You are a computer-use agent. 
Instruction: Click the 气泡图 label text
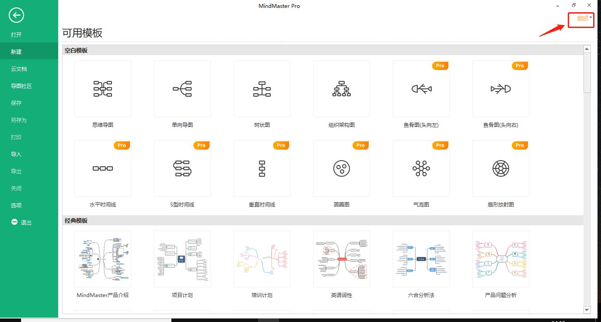pos(421,204)
